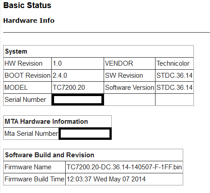Click the Basic Status heading
This screenshot has width=210, height=193.
tap(27, 5)
